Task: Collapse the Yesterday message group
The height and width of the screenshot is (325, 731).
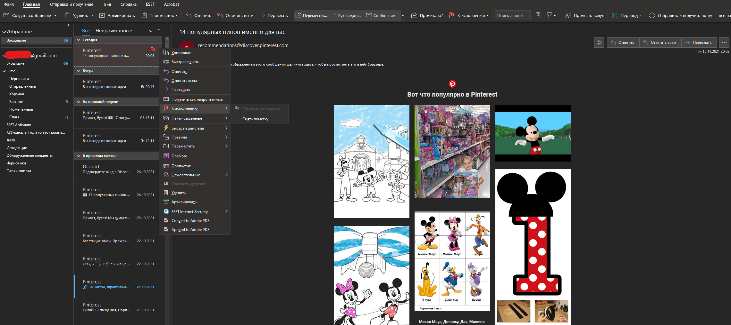Action: click(x=78, y=71)
